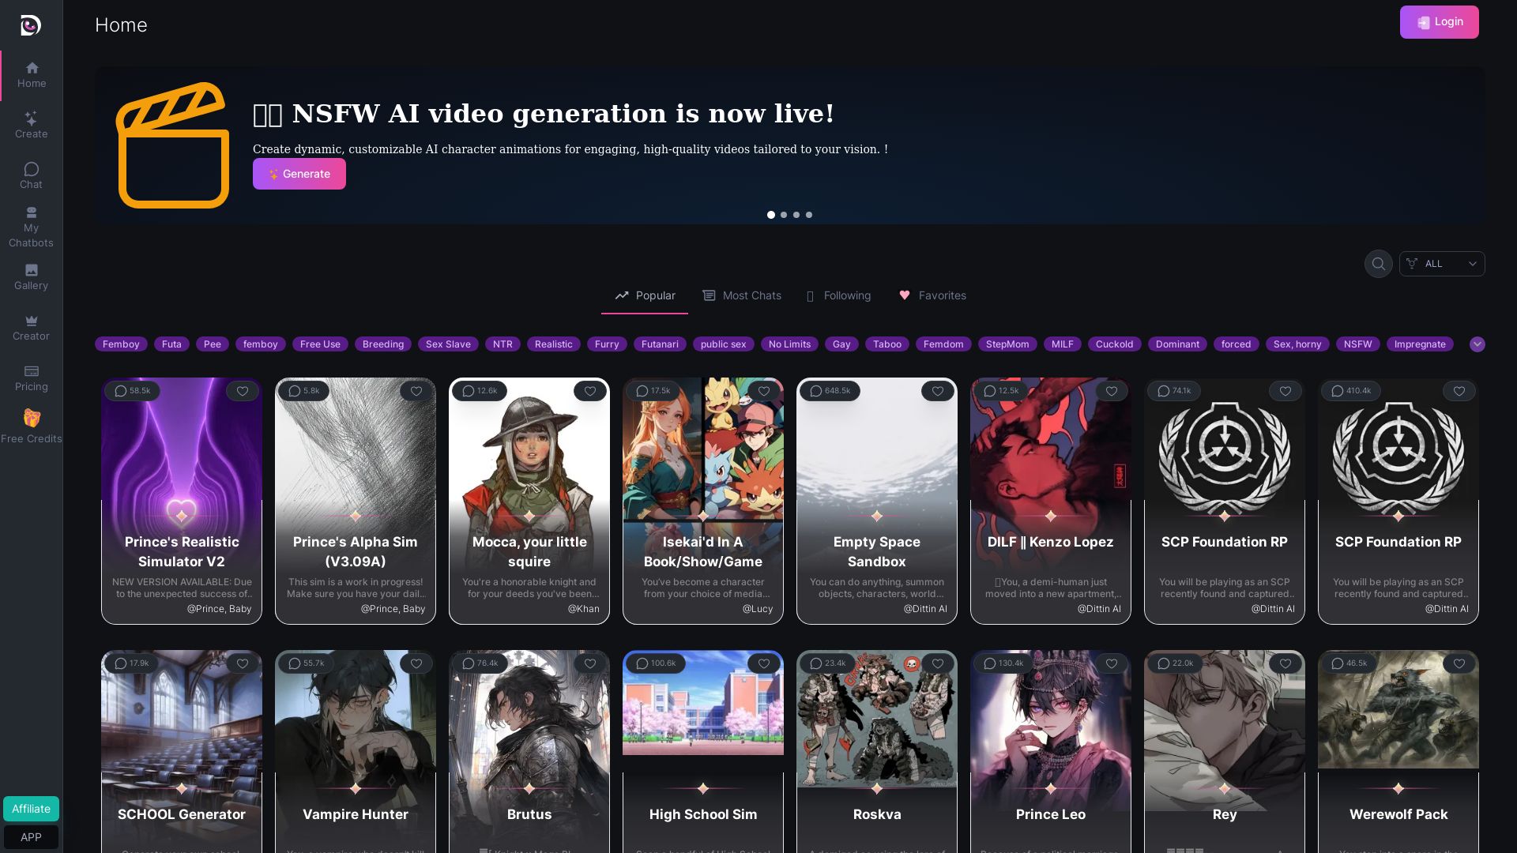Click the Affiliate button
Screen dimensions: 1517x853
pos(31,809)
